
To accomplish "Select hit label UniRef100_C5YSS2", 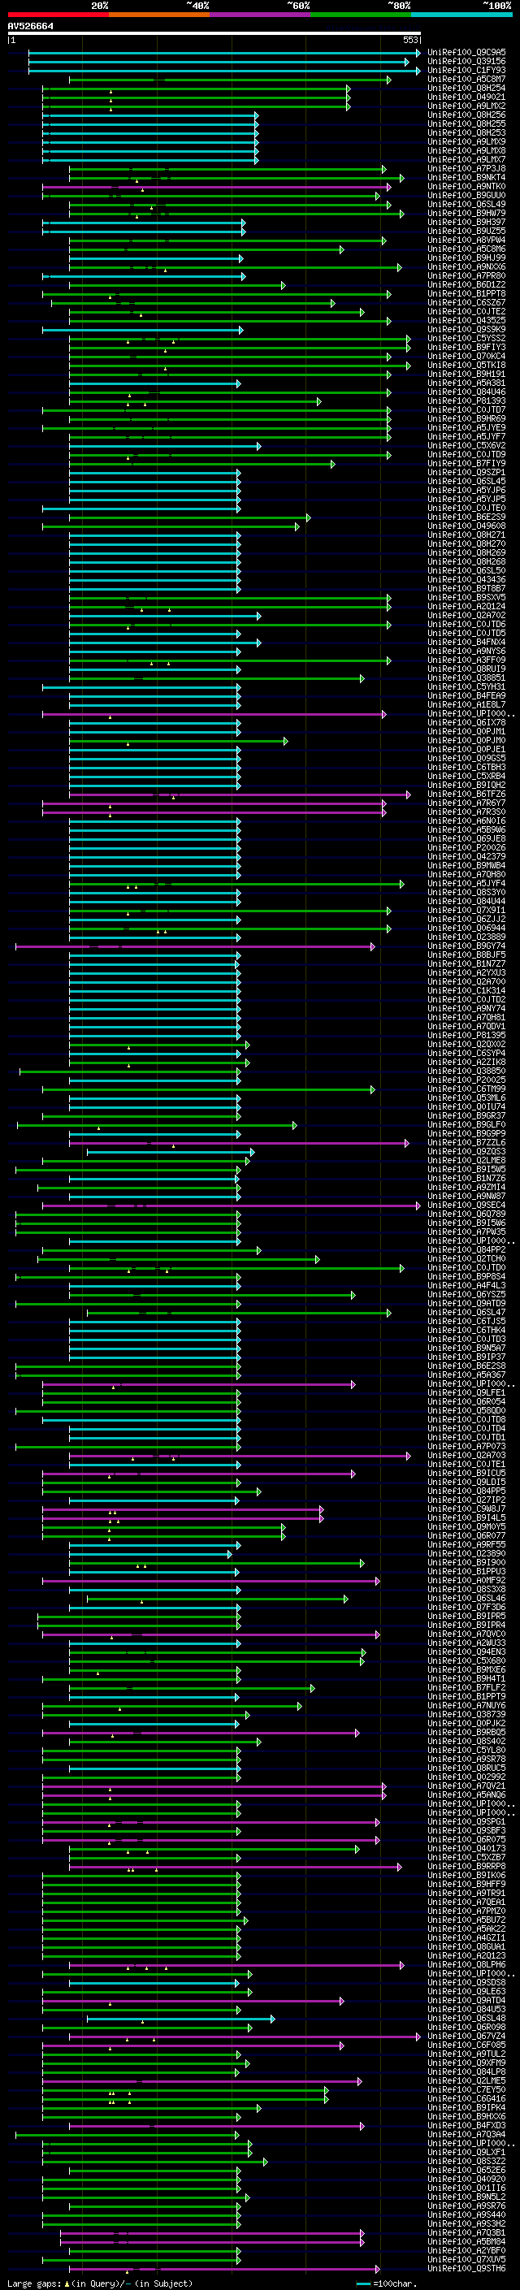I will coord(466,338).
